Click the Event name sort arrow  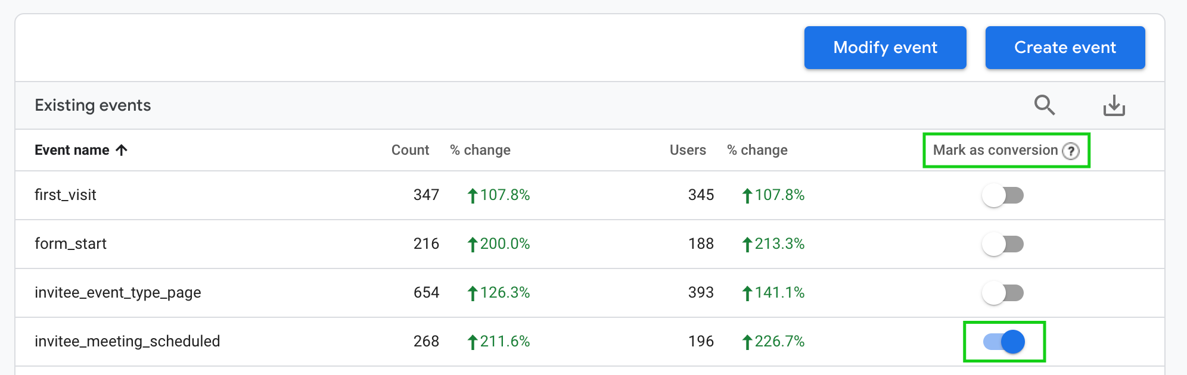(122, 150)
